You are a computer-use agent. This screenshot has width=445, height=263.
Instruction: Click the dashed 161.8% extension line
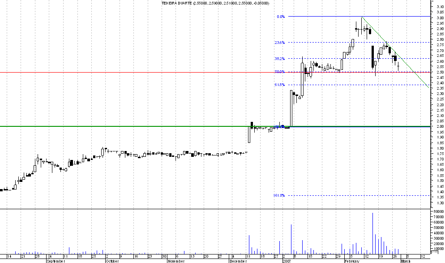click(359, 195)
